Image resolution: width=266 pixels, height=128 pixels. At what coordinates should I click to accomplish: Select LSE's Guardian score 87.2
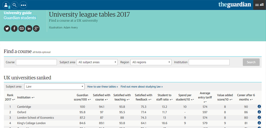(82, 118)
